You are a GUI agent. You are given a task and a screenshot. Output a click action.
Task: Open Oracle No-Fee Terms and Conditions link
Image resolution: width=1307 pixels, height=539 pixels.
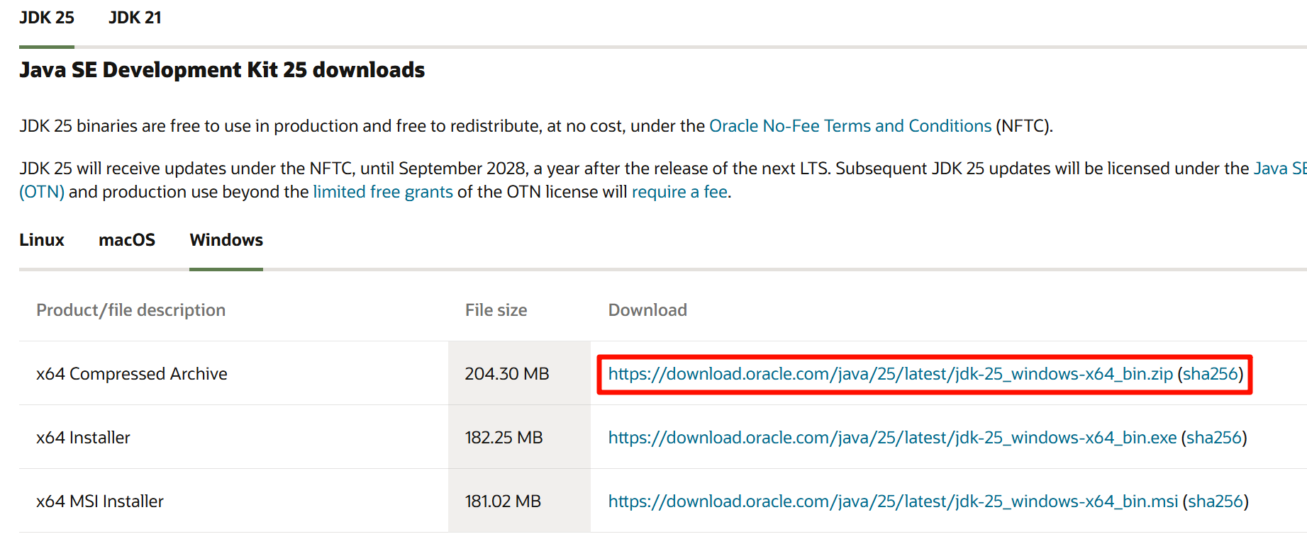(850, 126)
